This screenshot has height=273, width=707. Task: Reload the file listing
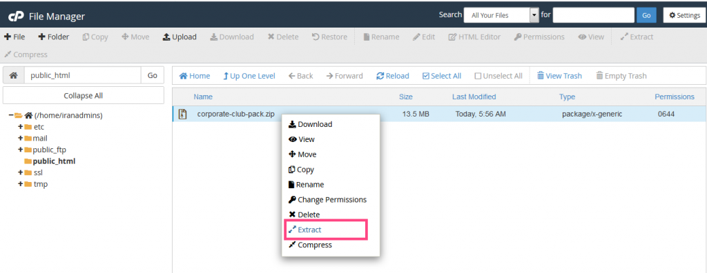click(x=393, y=76)
